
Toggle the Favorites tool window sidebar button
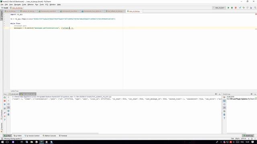[2, 128]
